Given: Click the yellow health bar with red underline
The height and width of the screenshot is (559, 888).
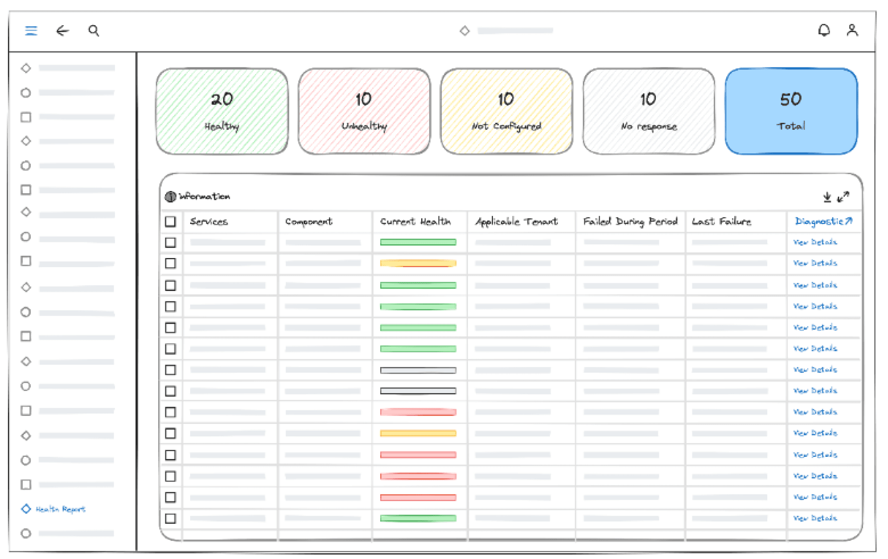Looking at the screenshot, I should tap(418, 263).
